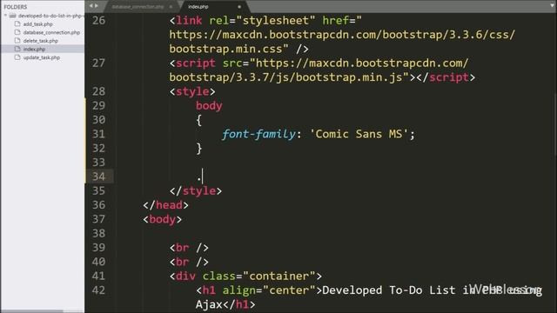Click the sidebar horizontal scrollbar
Image resolution: width=557 pixels, height=313 pixels.
pyautogui.click(x=32, y=311)
